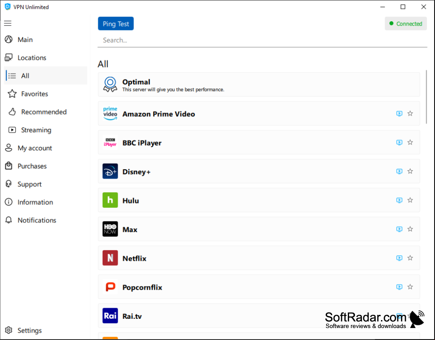Favorite Hulu with the star
The image size is (435, 340).
point(410,200)
